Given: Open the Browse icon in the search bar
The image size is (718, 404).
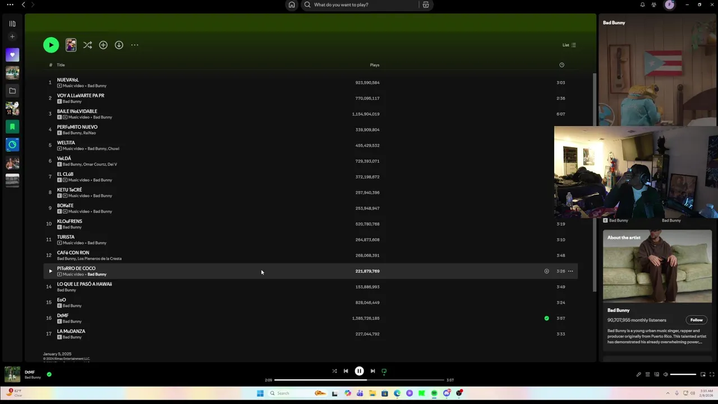Looking at the screenshot, I should pyautogui.click(x=426, y=4).
